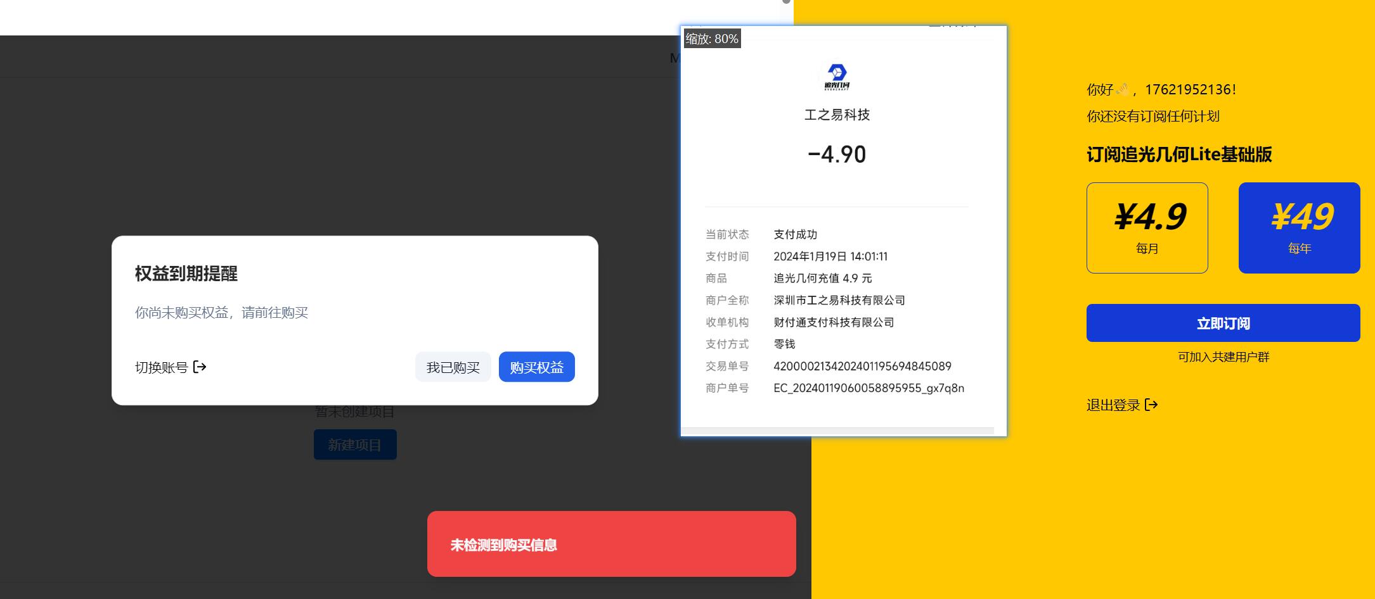
Task: Click the 我已购买 button
Action: coord(453,367)
